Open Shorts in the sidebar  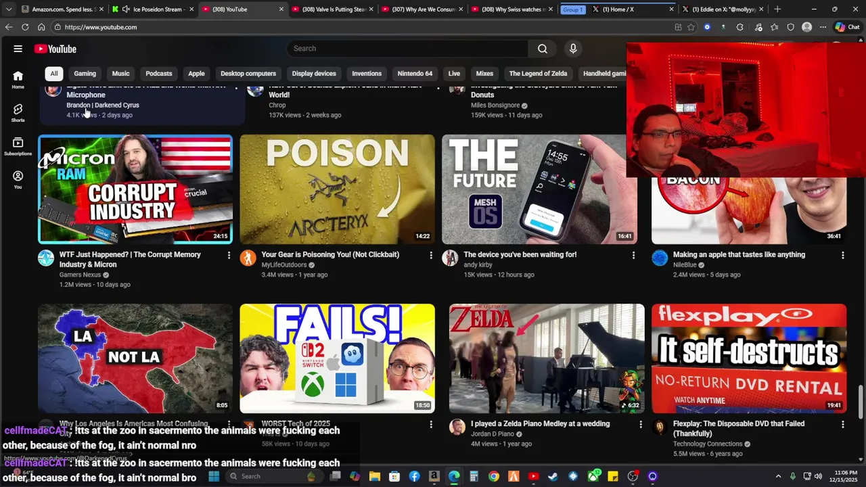(18, 113)
